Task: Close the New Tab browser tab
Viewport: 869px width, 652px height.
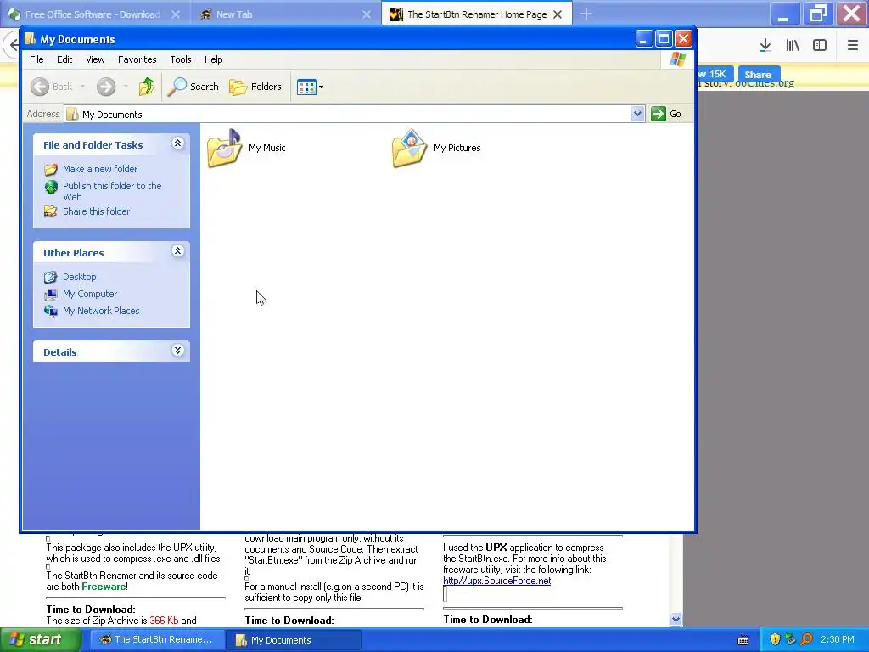Action: 367,14
